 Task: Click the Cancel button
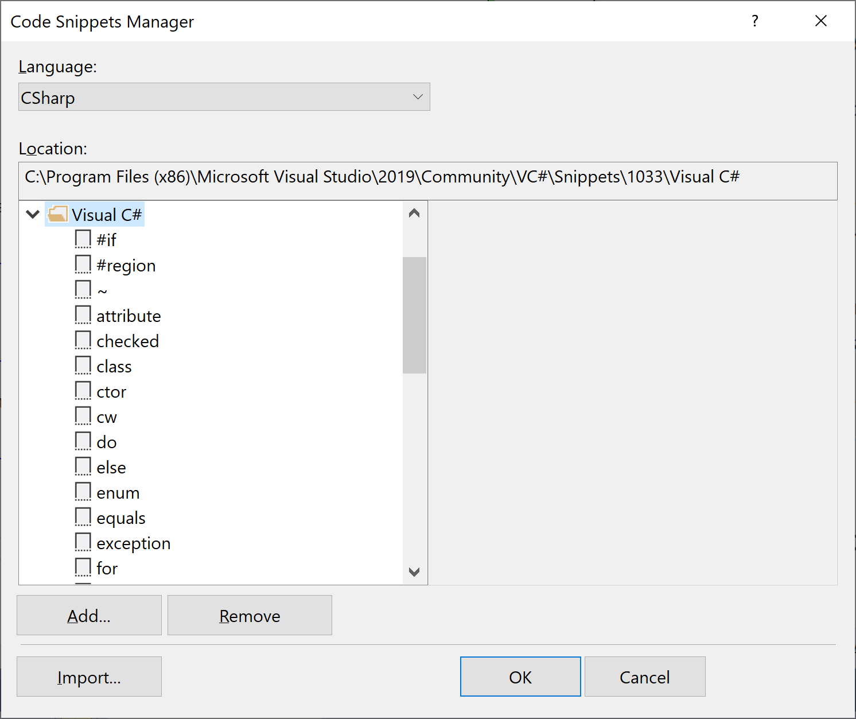click(x=645, y=677)
